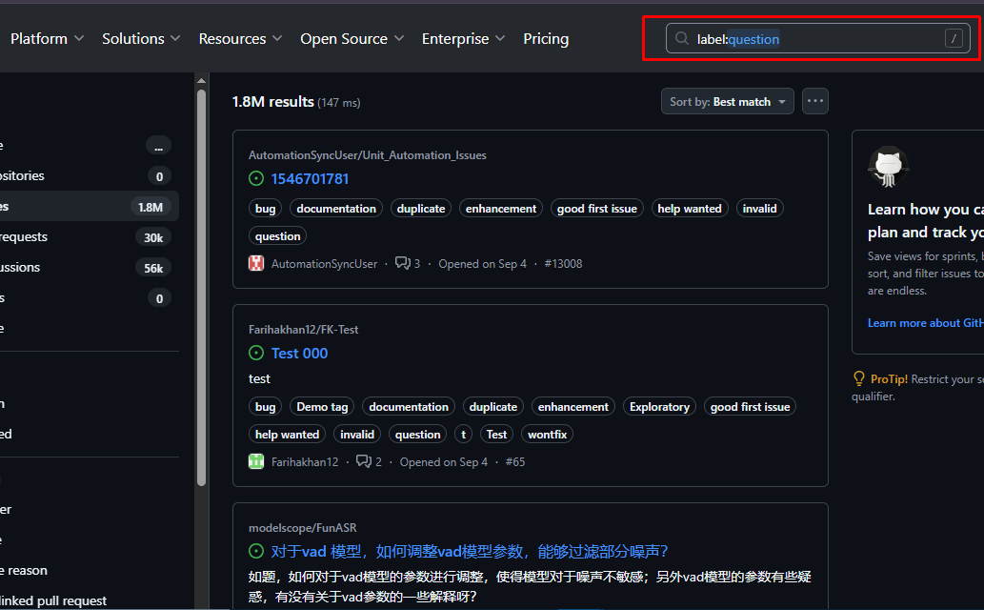Click the scrollbar up arrow in sidebar
The width and height of the screenshot is (984, 610).
tap(201, 80)
